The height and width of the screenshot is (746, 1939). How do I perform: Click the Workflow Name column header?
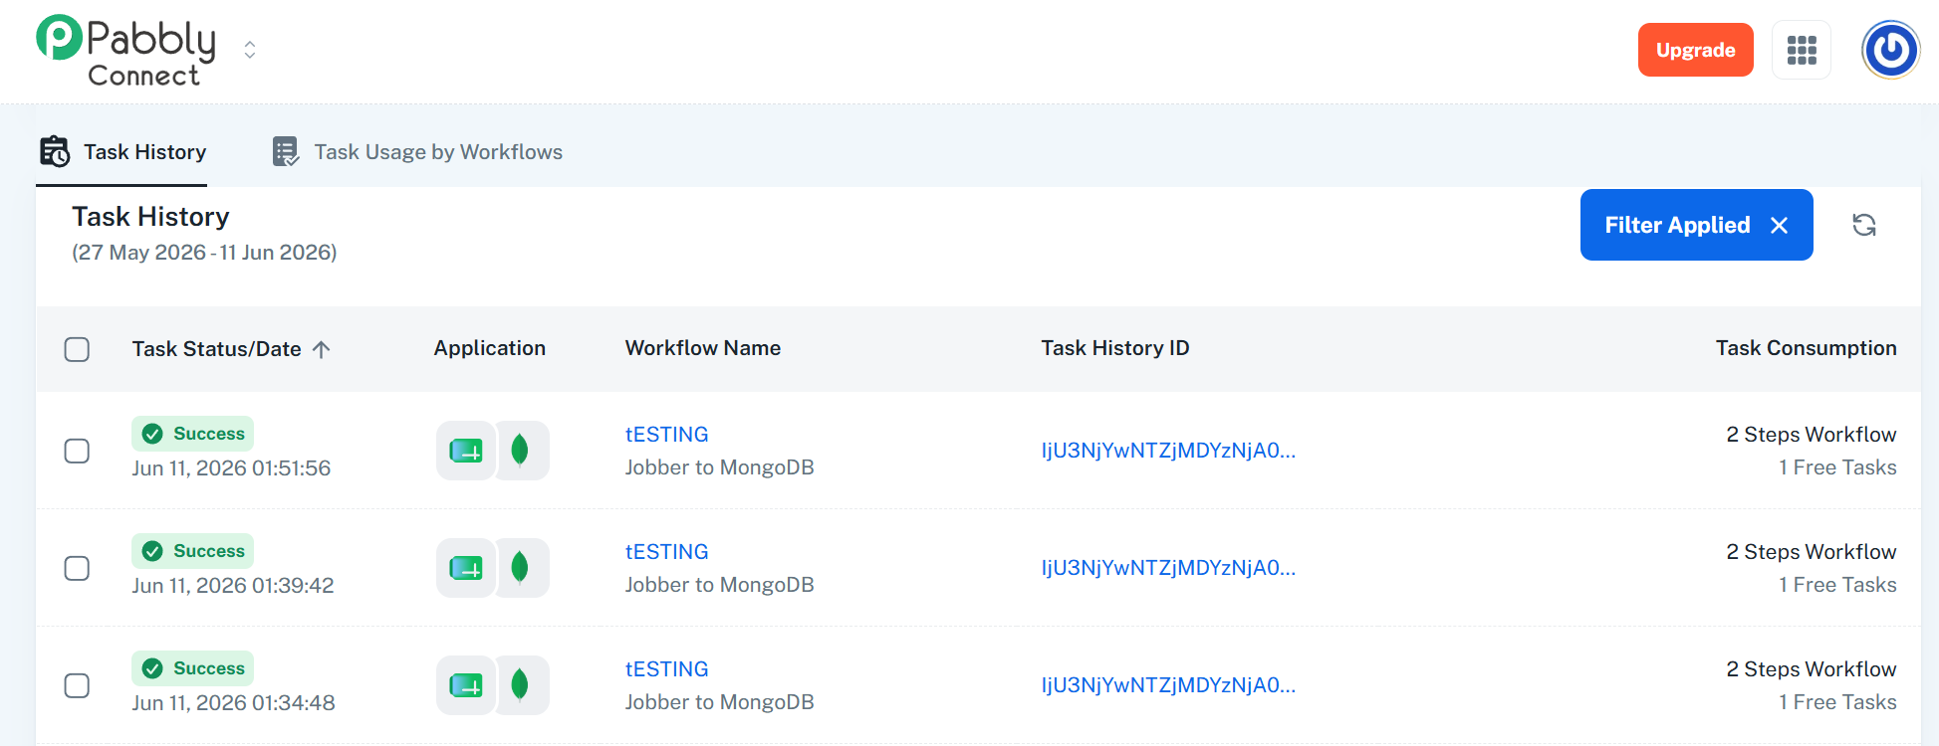(x=703, y=348)
